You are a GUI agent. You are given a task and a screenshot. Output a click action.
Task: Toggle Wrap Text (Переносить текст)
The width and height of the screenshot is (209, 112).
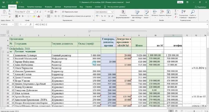[x=70, y=12]
